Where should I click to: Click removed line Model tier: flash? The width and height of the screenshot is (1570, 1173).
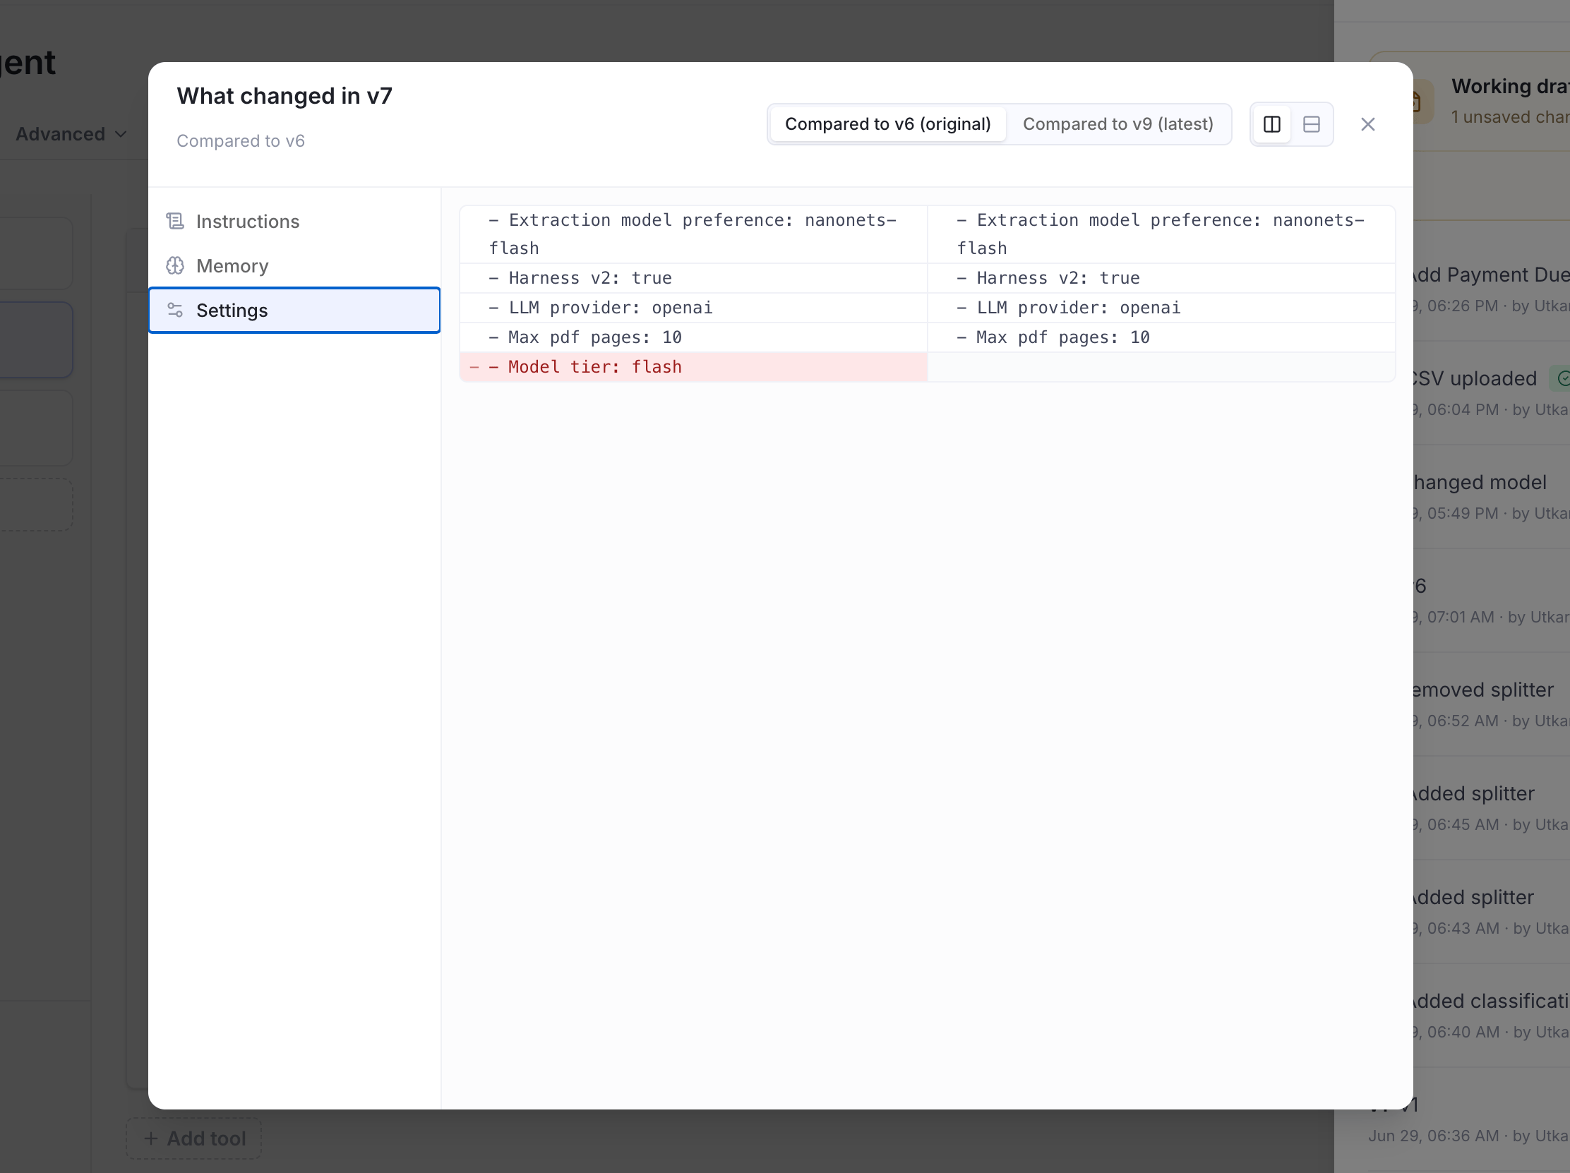click(693, 367)
